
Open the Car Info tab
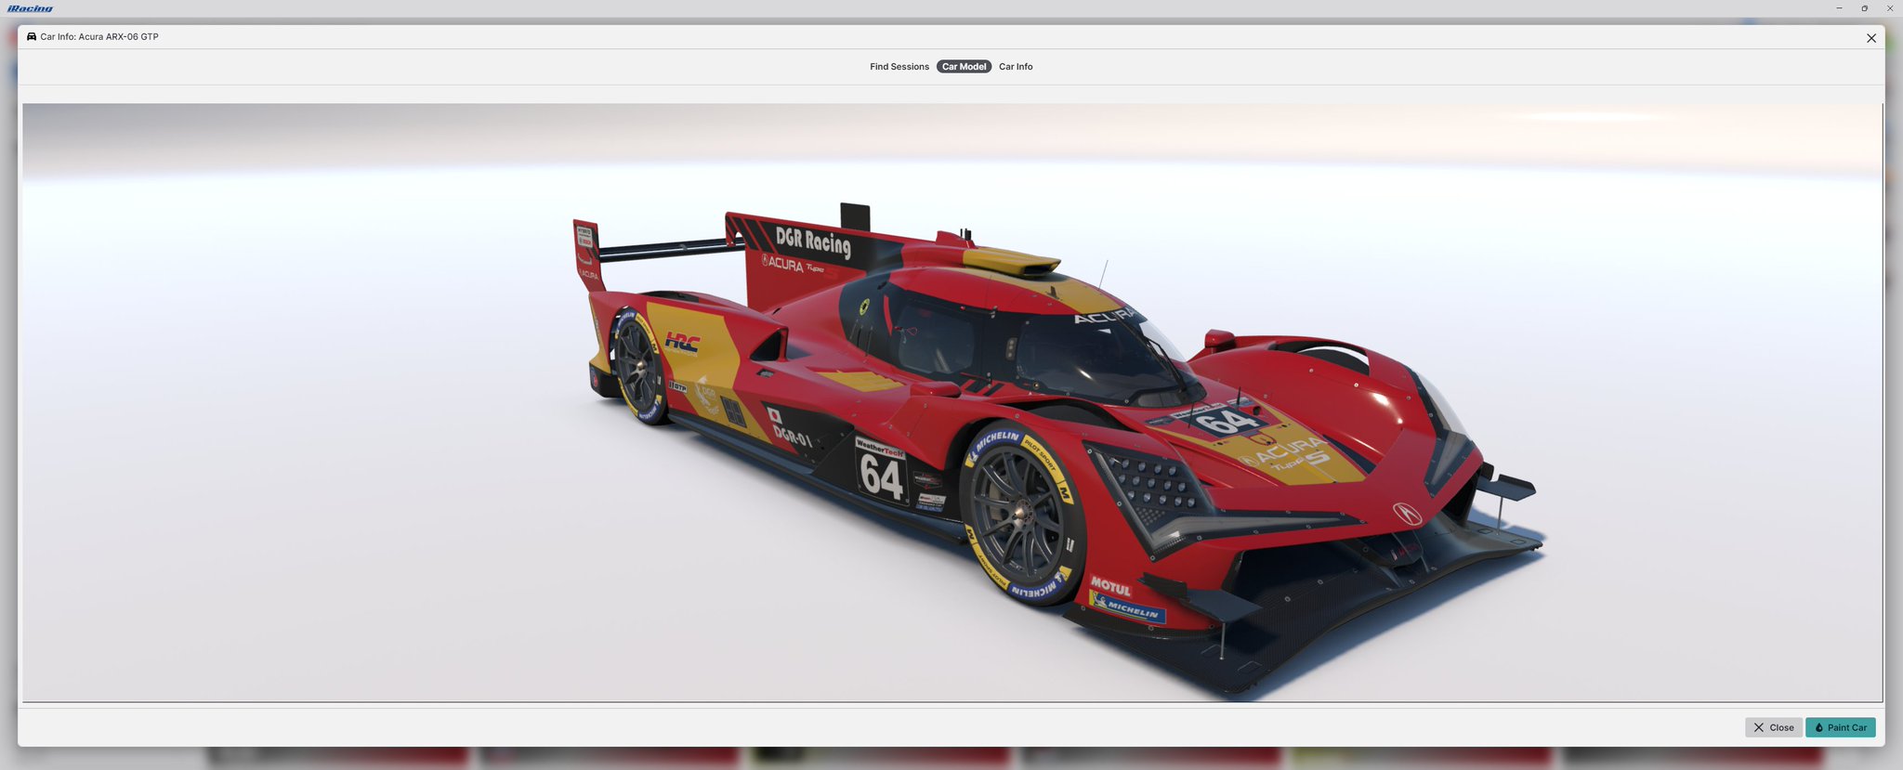(x=1016, y=67)
